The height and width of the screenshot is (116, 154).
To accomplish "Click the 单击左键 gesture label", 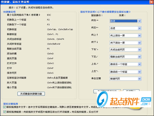I will [x=96, y=78].
